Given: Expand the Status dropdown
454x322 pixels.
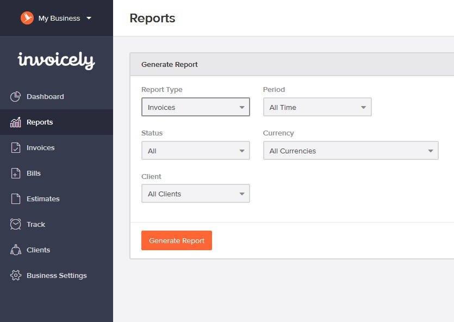Looking at the screenshot, I should click(195, 151).
